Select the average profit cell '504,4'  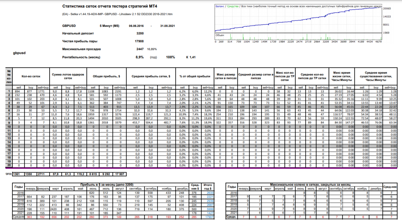click(x=151, y=123)
